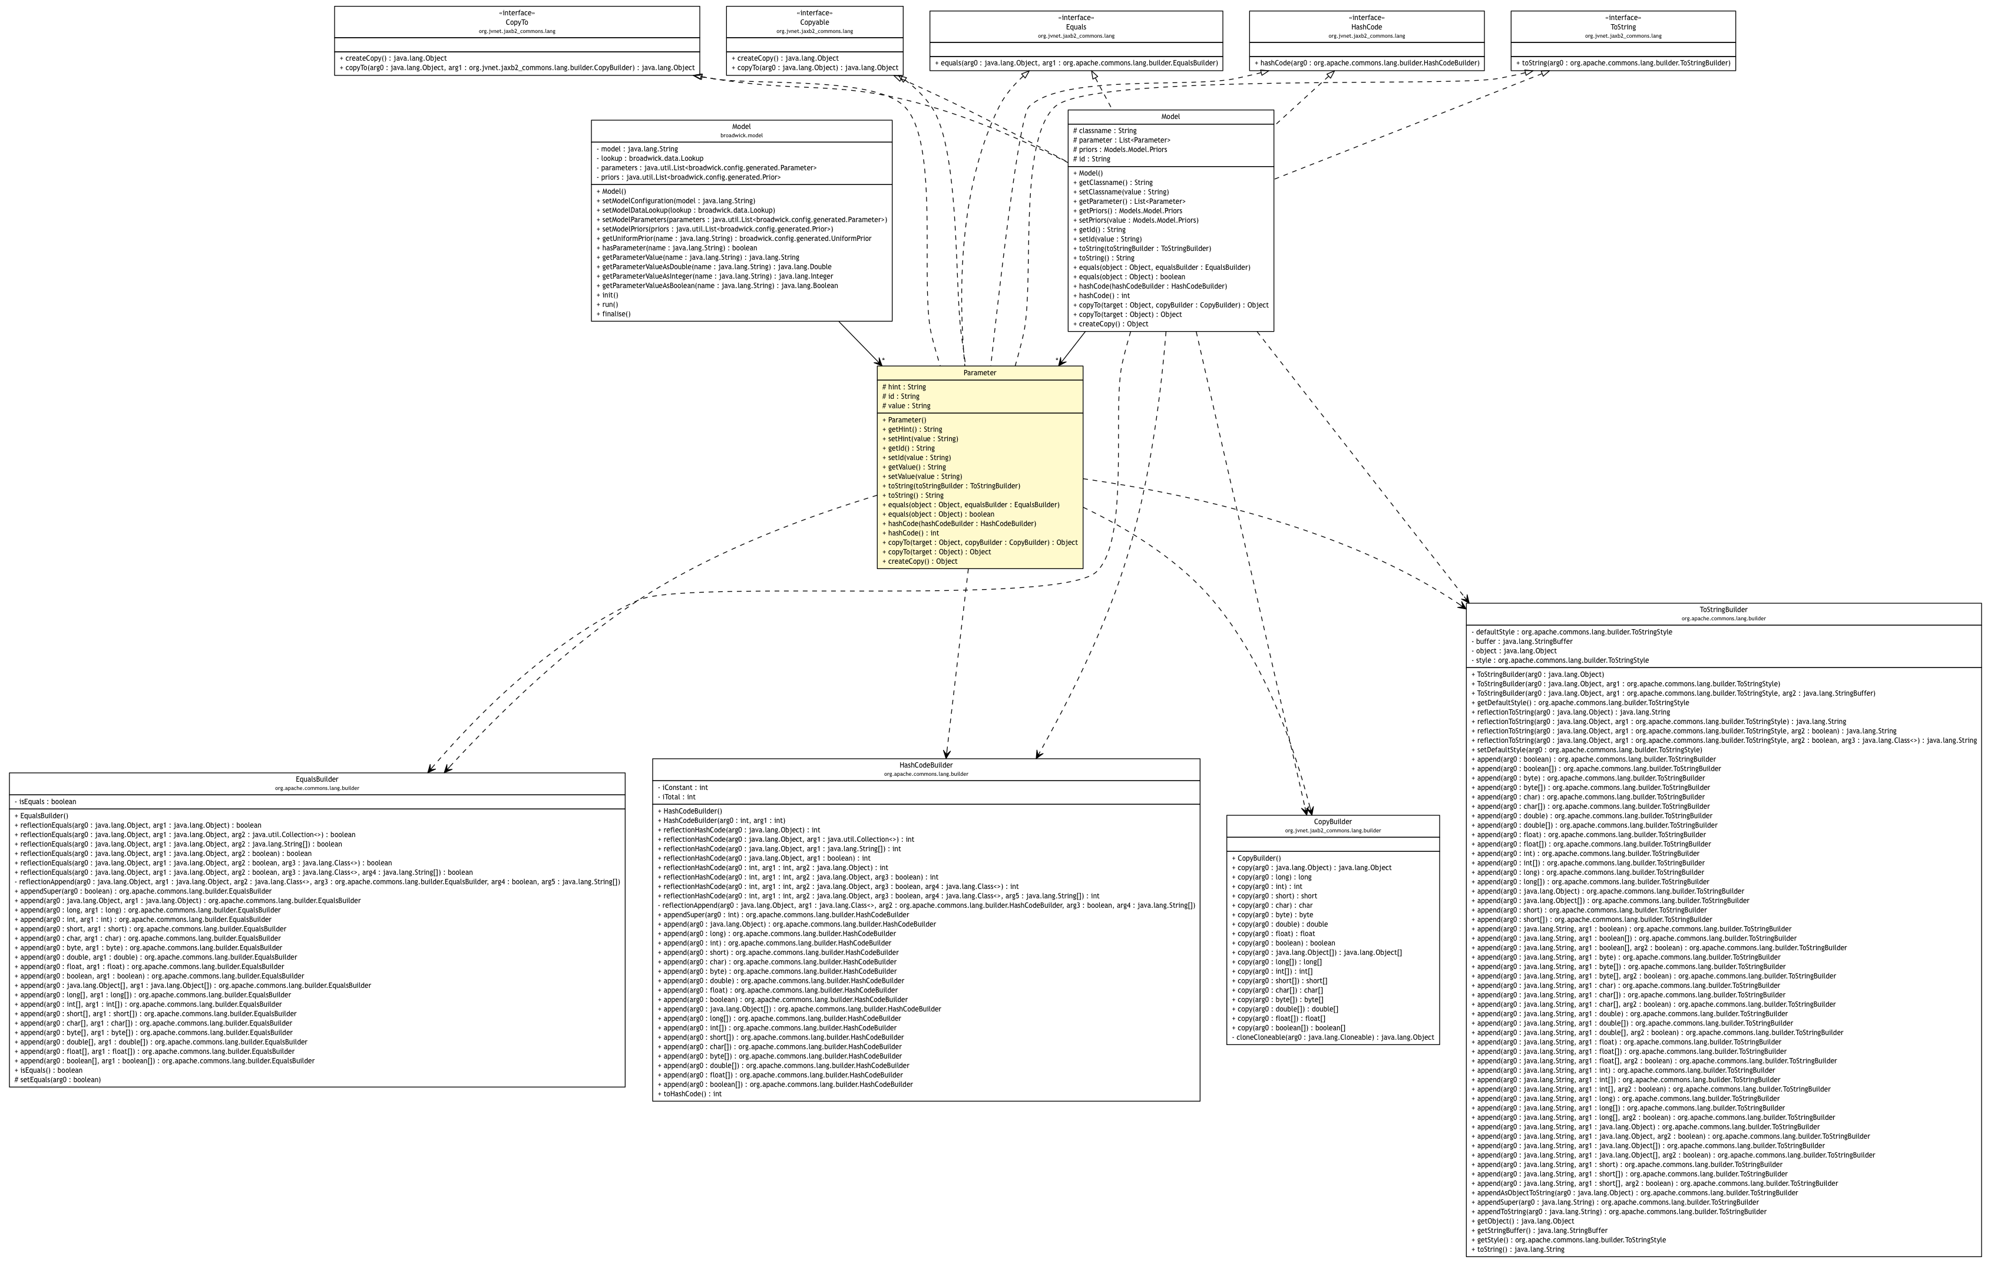The height and width of the screenshot is (1263, 1991).
Task: Click the '+ finalise()' method
Action: point(614,315)
